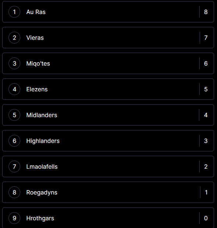Choose the Lmaolafells entry

tap(42, 166)
